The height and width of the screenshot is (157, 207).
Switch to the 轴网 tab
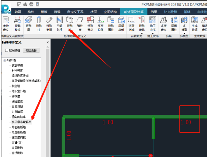coord(18,12)
